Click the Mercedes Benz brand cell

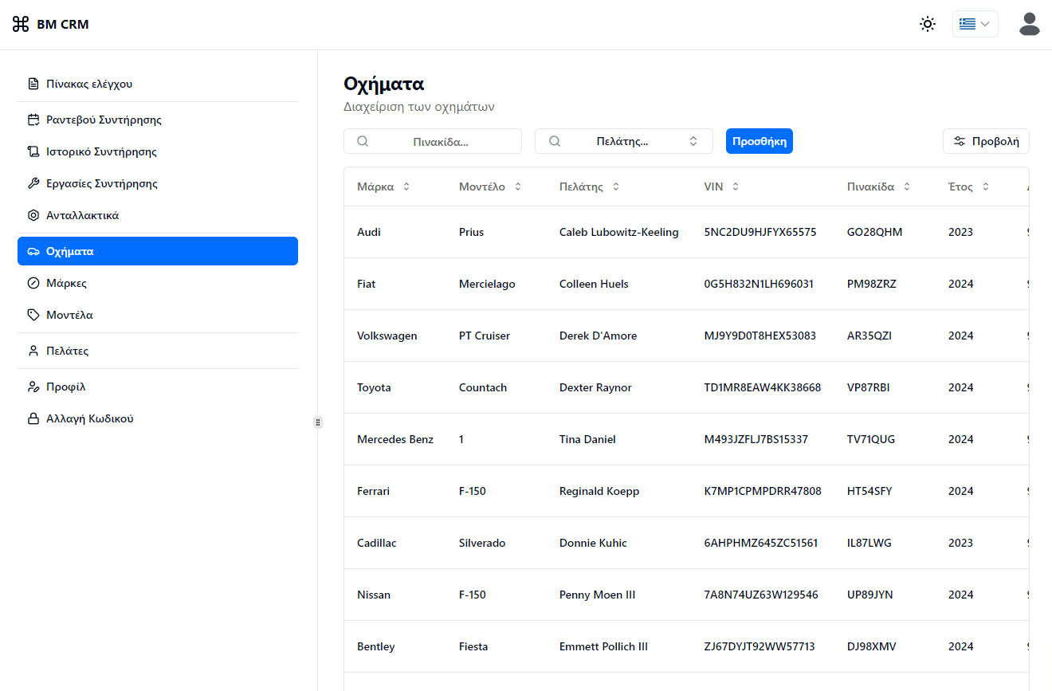pyautogui.click(x=395, y=439)
